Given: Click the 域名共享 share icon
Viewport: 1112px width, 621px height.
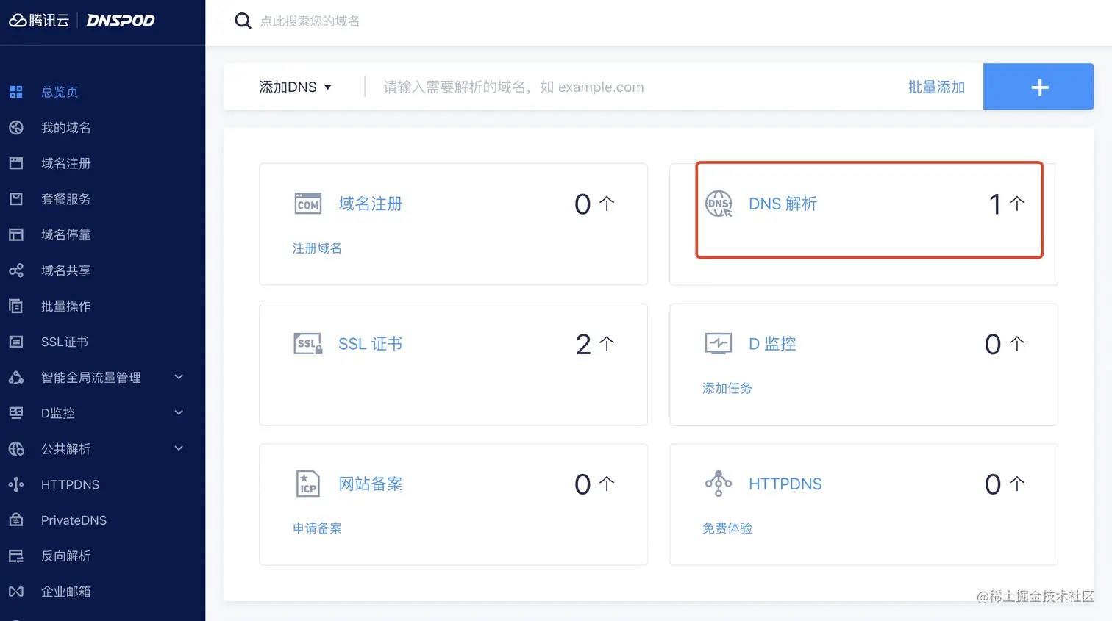Looking at the screenshot, I should click(16, 270).
